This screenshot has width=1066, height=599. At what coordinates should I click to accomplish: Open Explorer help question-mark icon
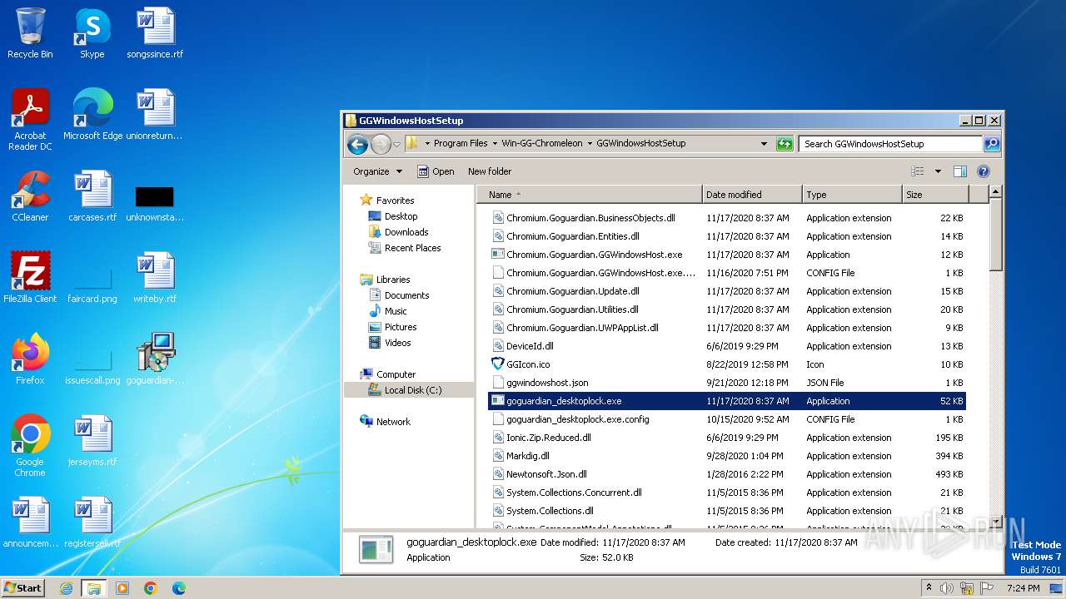coord(983,171)
